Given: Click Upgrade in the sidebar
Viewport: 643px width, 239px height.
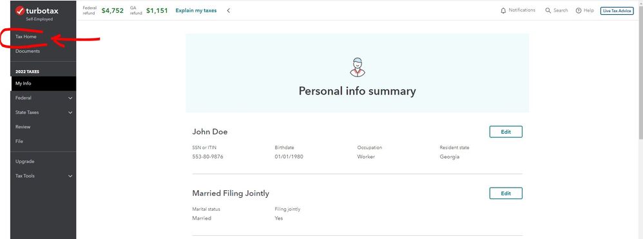Looking at the screenshot, I should [x=24, y=162].
